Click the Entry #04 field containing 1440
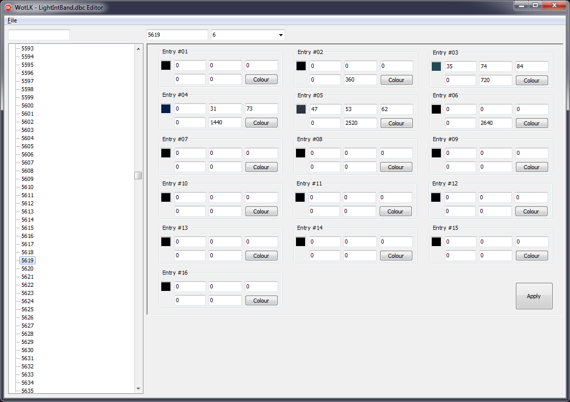 coord(225,122)
